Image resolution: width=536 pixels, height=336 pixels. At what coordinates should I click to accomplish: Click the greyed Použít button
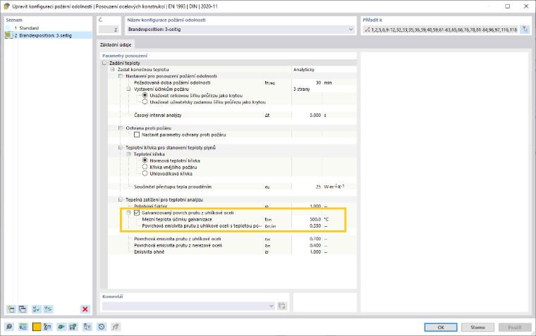[x=515, y=327]
